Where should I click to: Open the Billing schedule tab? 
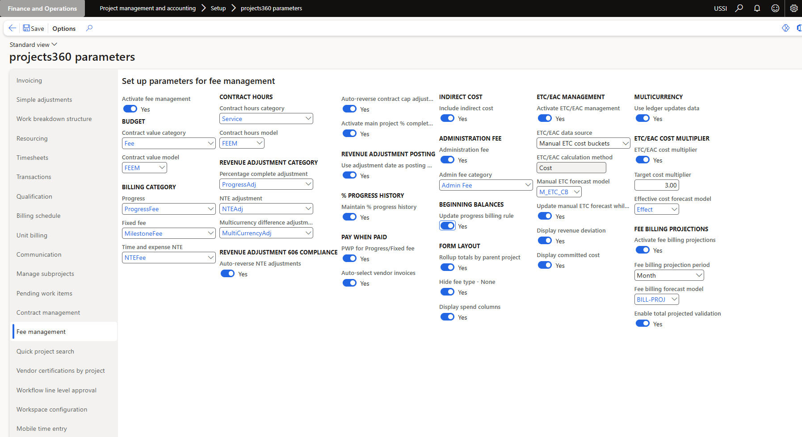38,216
